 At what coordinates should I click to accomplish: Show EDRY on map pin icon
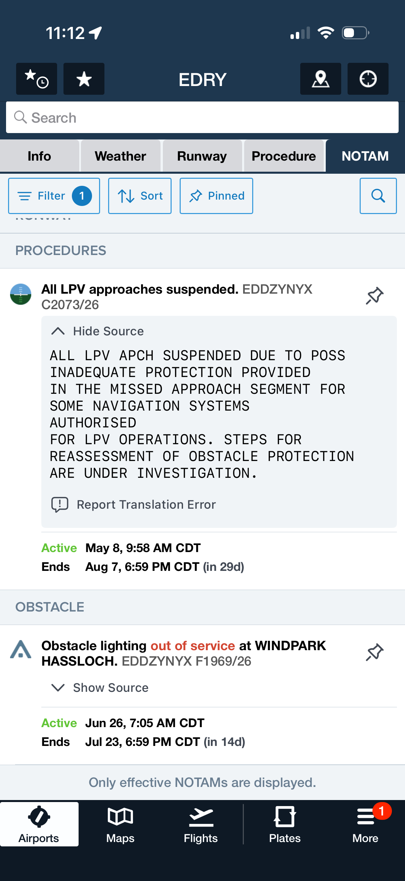pos(320,79)
